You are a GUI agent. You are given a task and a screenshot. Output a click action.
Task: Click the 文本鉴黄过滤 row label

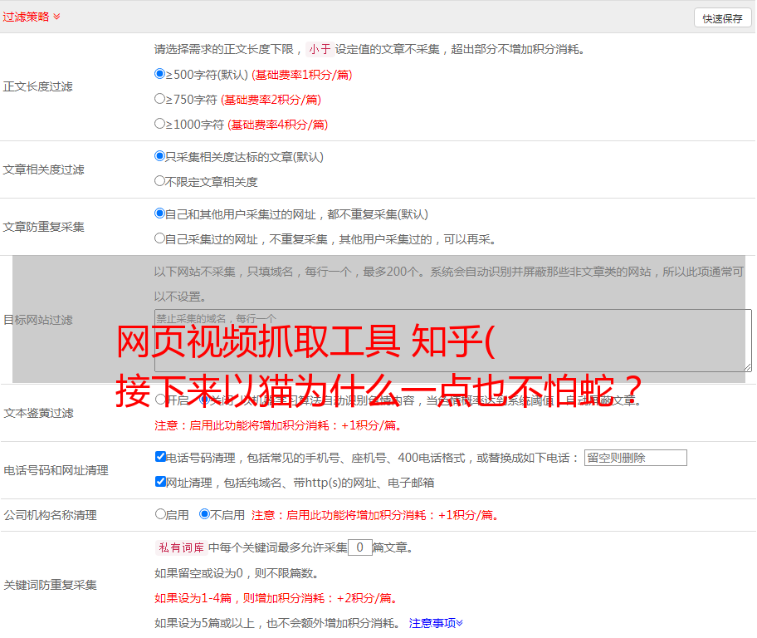39,413
